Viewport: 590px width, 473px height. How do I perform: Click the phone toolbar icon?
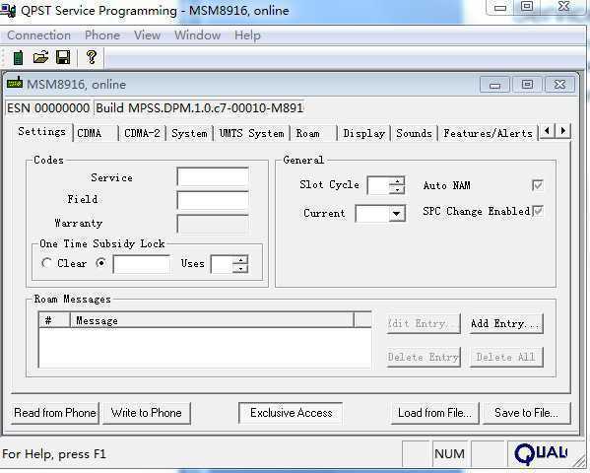tap(18, 57)
